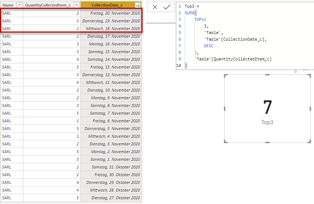Select the cell Sonntag, 15. November 2020
The width and height of the screenshot is (314, 204).
111,52
